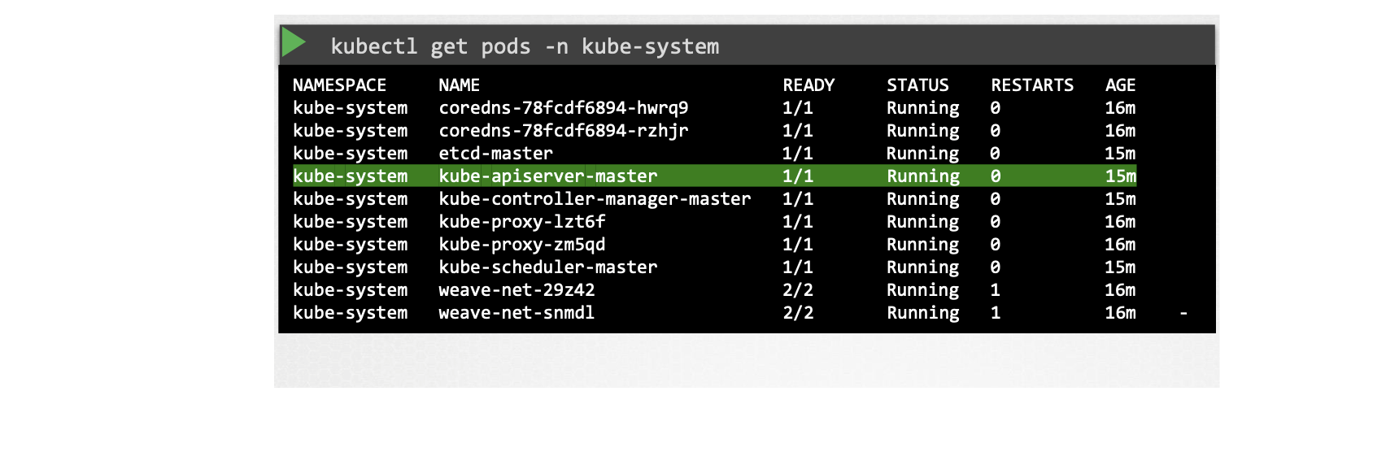Click the weave-net-29z42 pod name
The width and height of the screenshot is (1399, 452).
[x=516, y=290]
